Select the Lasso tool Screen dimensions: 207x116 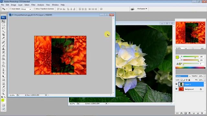coord(4,28)
